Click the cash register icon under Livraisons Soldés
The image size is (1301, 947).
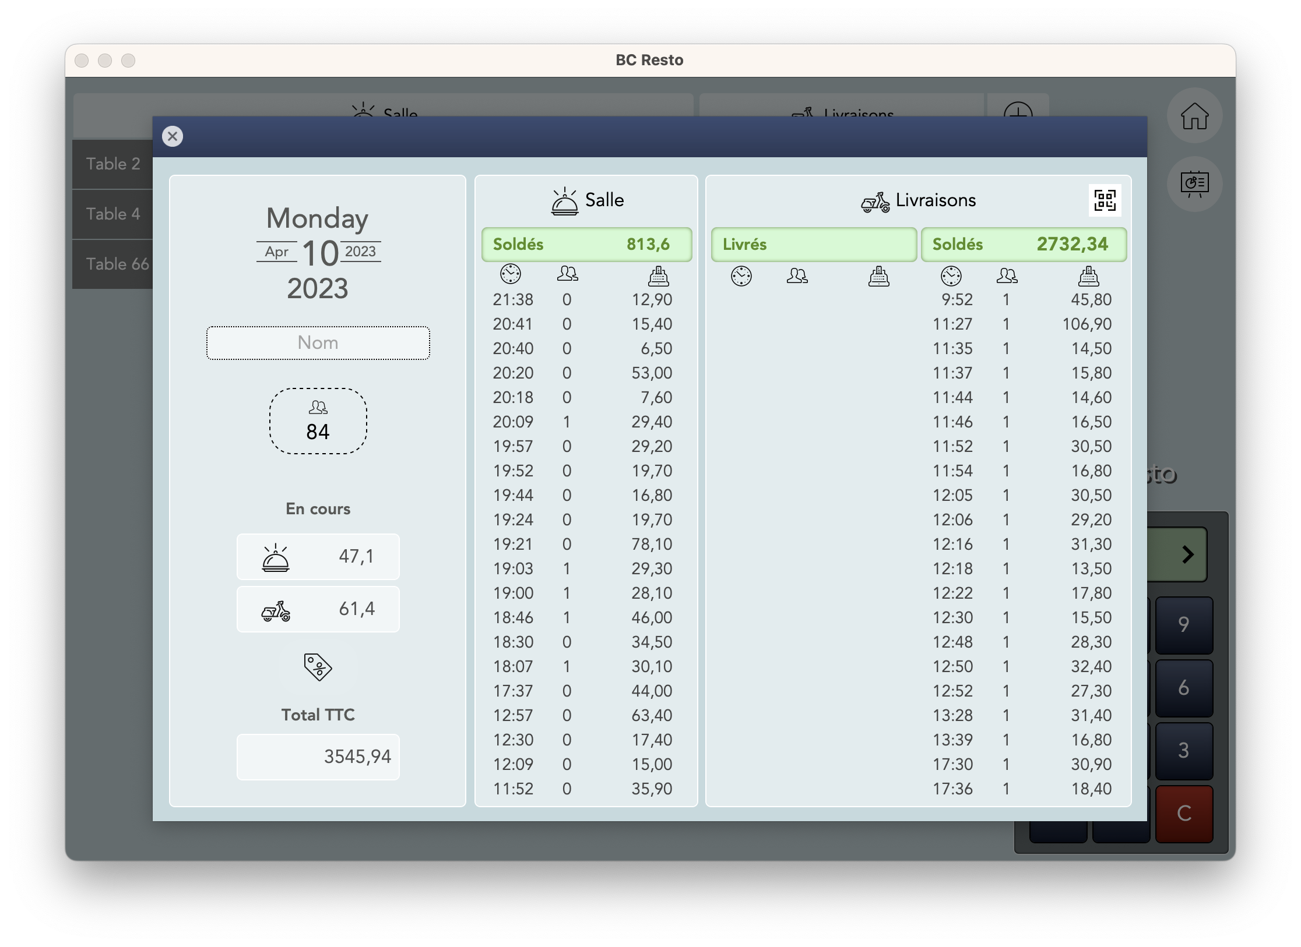[1088, 276]
